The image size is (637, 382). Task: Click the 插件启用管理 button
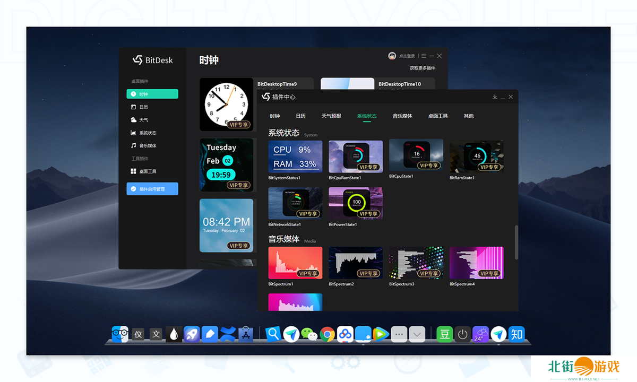coord(152,189)
